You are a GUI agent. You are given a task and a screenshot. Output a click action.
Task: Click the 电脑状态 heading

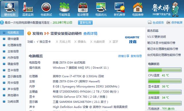(x=154, y=64)
